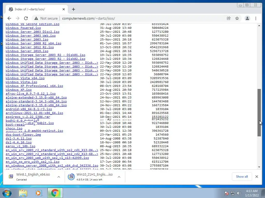Open Windows Explorer from the taskbar
The image size is (265, 198).
click(23, 193)
